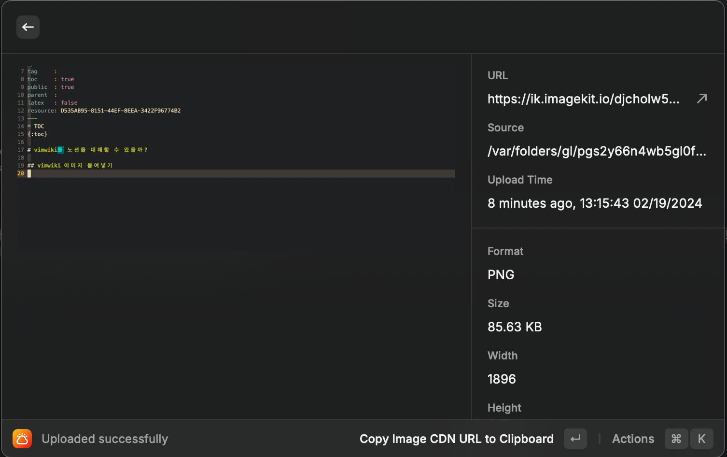Select the 85.63 KB size value

(x=515, y=327)
